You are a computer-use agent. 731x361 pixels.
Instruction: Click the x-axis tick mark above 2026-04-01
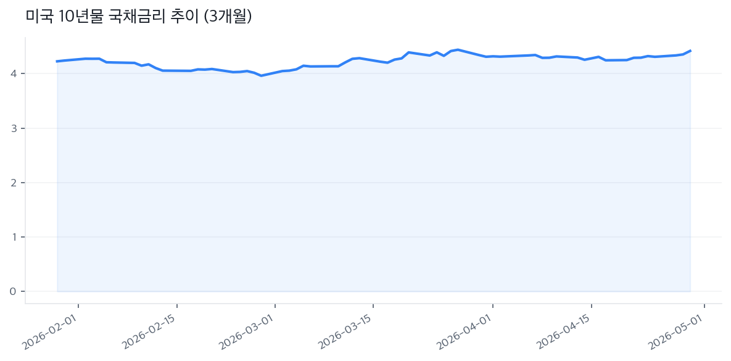tap(493, 305)
